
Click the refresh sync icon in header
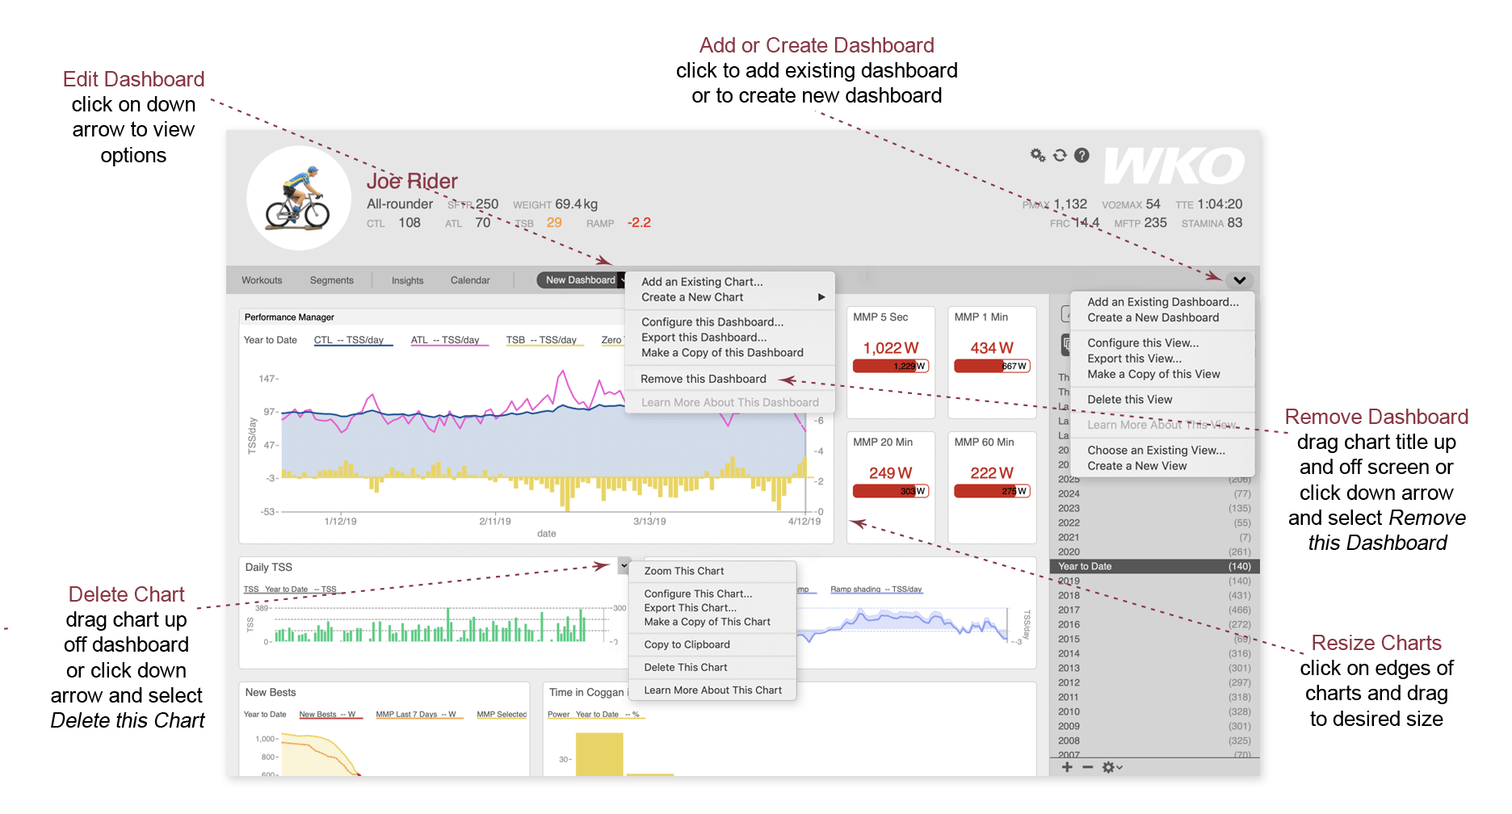click(1060, 155)
